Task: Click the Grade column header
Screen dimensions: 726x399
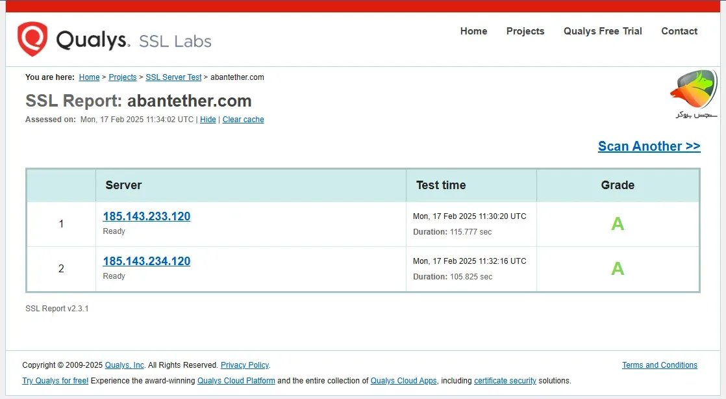Action: click(618, 185)
